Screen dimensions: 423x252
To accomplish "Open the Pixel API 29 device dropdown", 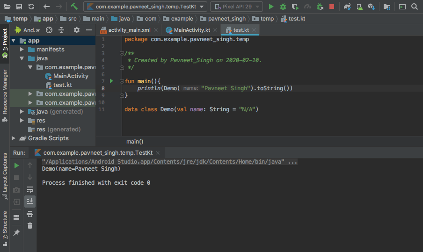I will click(237, 7).
